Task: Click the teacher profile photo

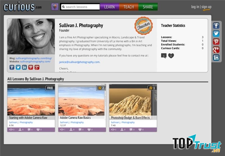Action: (31, 36)
